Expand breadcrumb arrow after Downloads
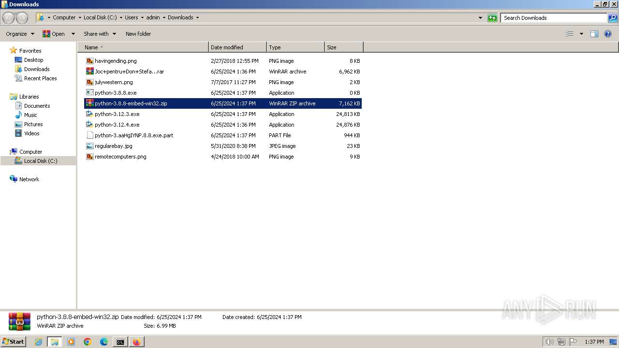The height and width of the screenshot is (348, 619). (x=197, y=18)
